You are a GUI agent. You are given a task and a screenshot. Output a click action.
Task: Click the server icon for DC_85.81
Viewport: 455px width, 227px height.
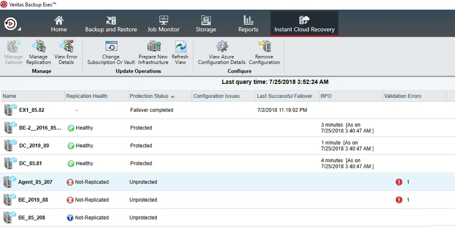(10, 163)
